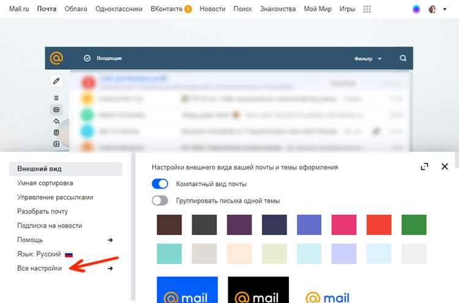This screenshot has height=303, width=459.
Task: Pick the pale sky blue theme color
Action: [379, 253]
